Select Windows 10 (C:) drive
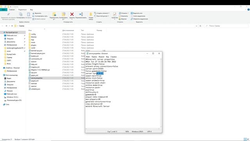Viewport: 250px width, 141px height. pos(12,97)
